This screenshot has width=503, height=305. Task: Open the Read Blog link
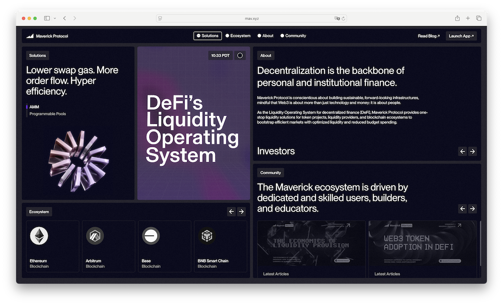pos(429,36)
